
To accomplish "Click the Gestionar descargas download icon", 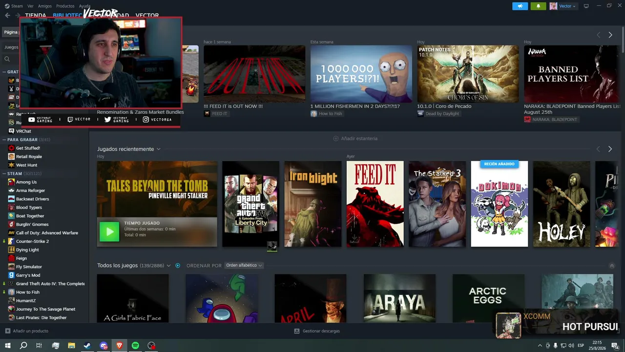I will [x=296, y=331].
